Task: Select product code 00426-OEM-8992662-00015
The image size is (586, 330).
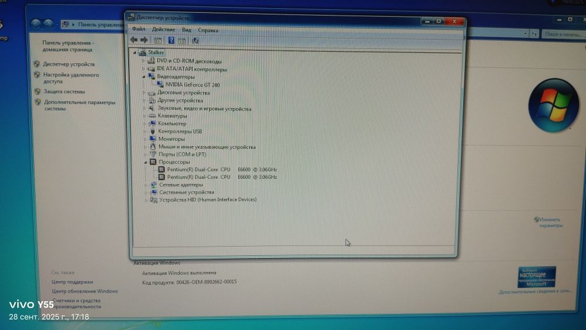Action: click(206, 282)
